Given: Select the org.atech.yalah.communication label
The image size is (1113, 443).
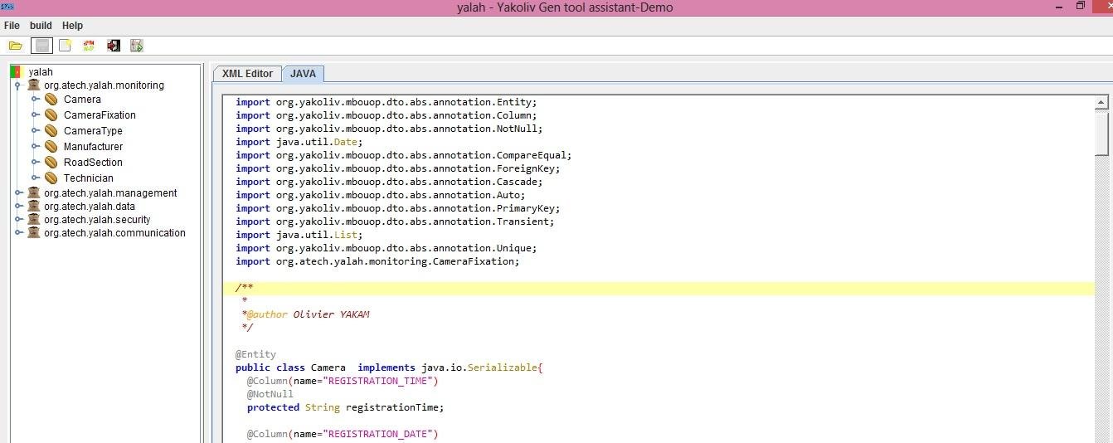Looking at the screenshot, I should click(114, 233).
